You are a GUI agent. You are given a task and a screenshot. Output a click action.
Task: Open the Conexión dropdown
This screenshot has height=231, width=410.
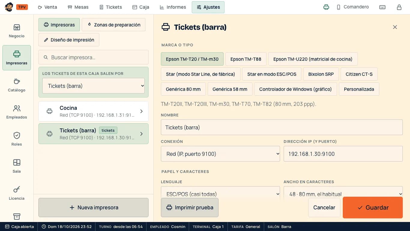coord(220,154)
